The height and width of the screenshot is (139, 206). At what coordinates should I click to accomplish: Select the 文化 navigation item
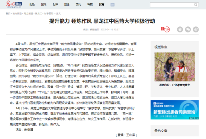click(78, 4)
